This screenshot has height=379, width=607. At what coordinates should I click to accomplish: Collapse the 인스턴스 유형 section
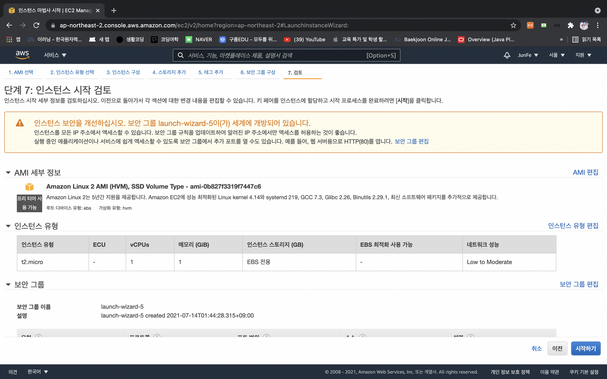(x=8, y=226)
